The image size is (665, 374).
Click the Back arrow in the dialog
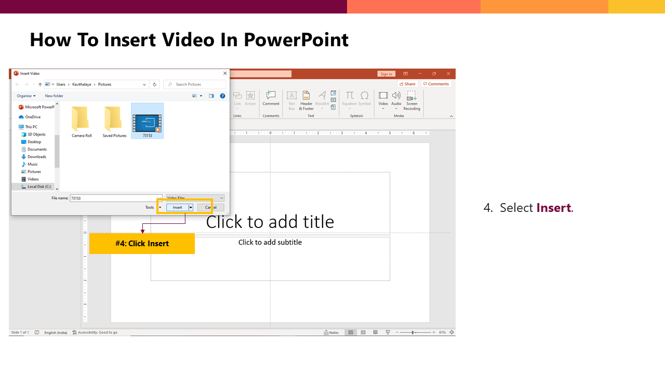pos(17,84)
